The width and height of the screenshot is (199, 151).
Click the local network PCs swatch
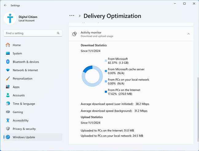pos(106,81)
